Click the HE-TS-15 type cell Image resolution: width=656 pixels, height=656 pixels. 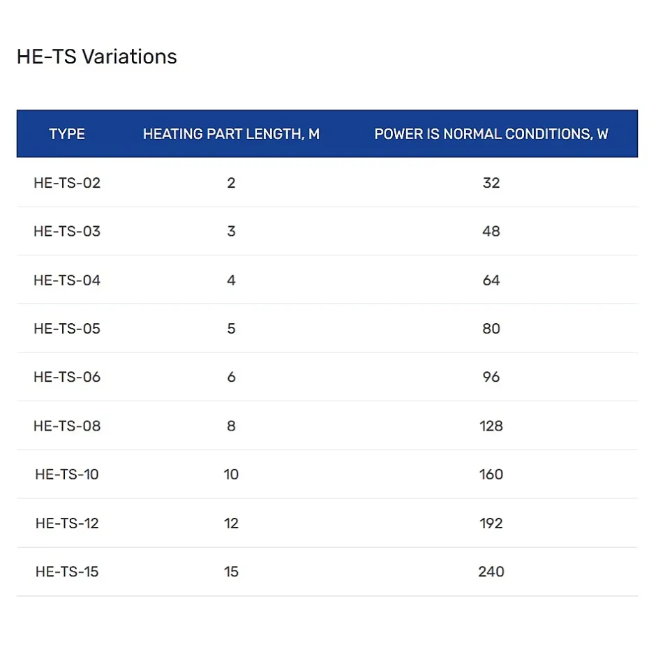[x=67, y=572]
